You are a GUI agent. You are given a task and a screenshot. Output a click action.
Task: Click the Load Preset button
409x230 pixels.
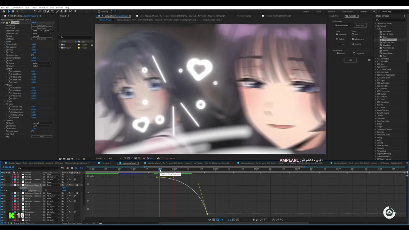point(42,25)
